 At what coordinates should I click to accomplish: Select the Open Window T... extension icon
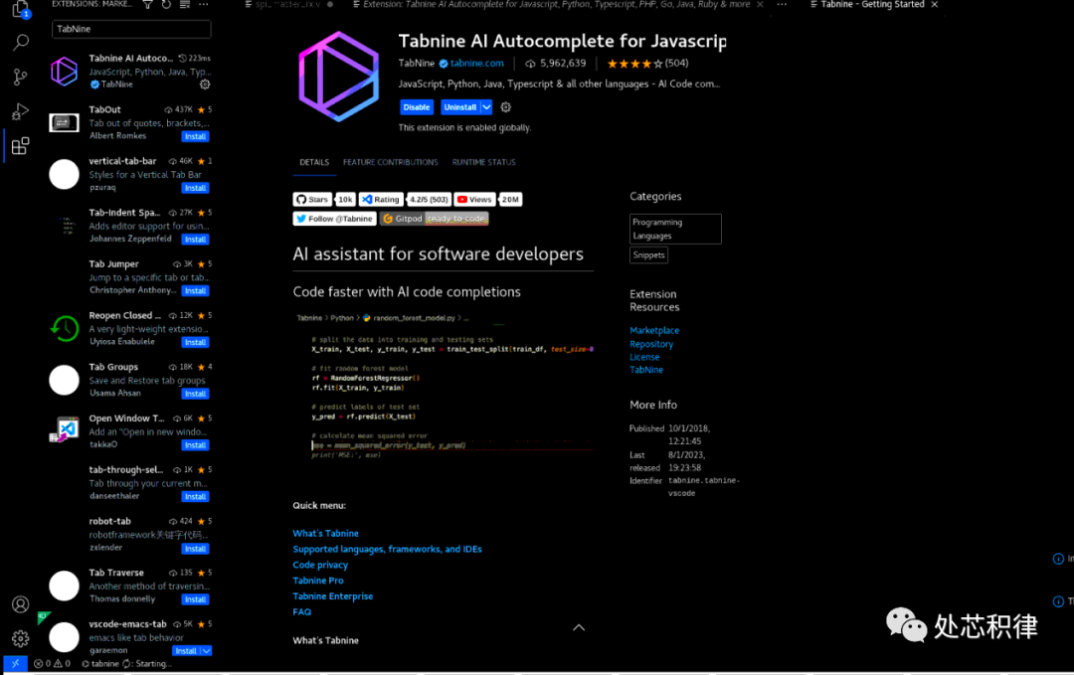[x=65, y=431]
